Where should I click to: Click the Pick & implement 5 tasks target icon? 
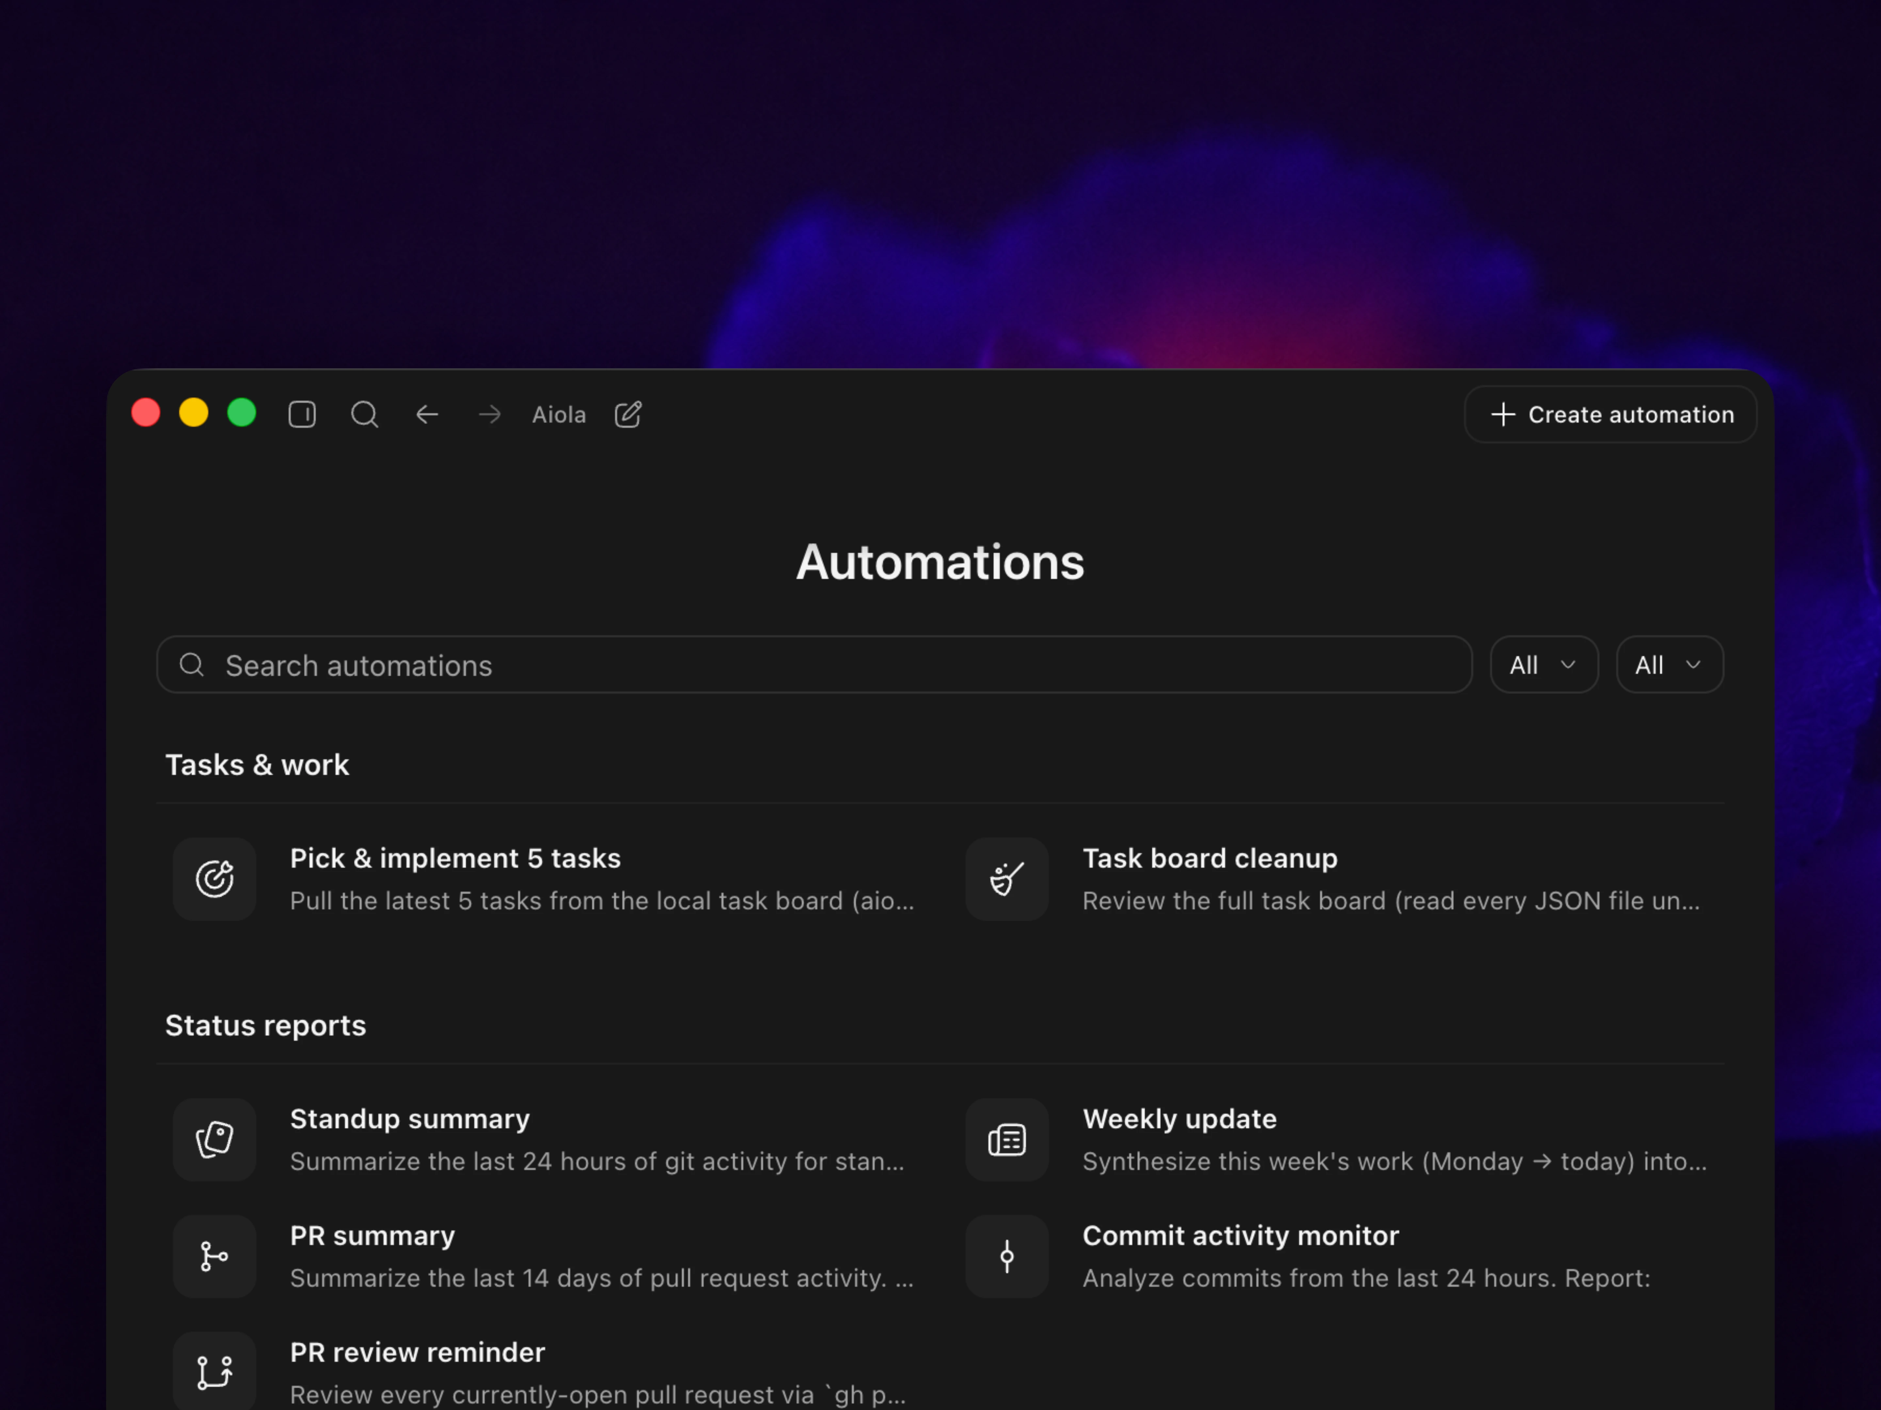[x=214, y=879]
